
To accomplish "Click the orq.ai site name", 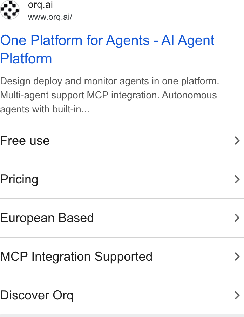I will coord(40,5).
